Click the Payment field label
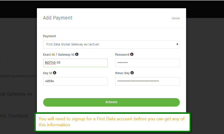 tap(49, 36)
